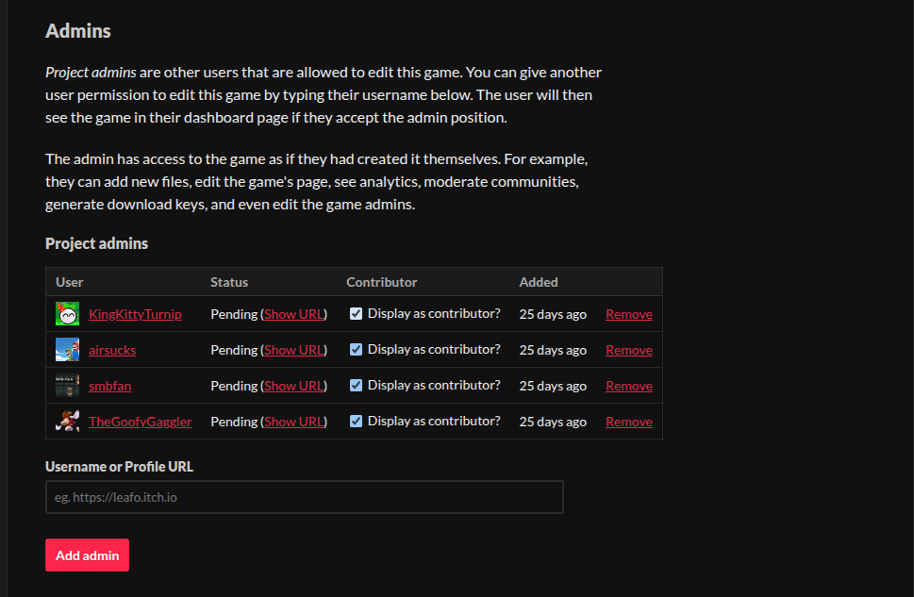Toggle contributor checkbox for TheGoofyGaggler
This screenshot has width=914, height=597.
click(356, 422)
